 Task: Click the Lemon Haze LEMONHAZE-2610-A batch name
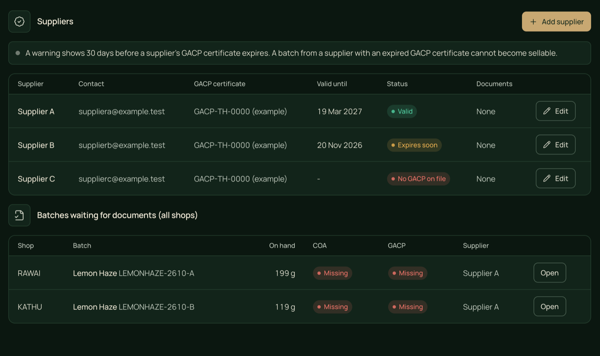coord(134,273)
